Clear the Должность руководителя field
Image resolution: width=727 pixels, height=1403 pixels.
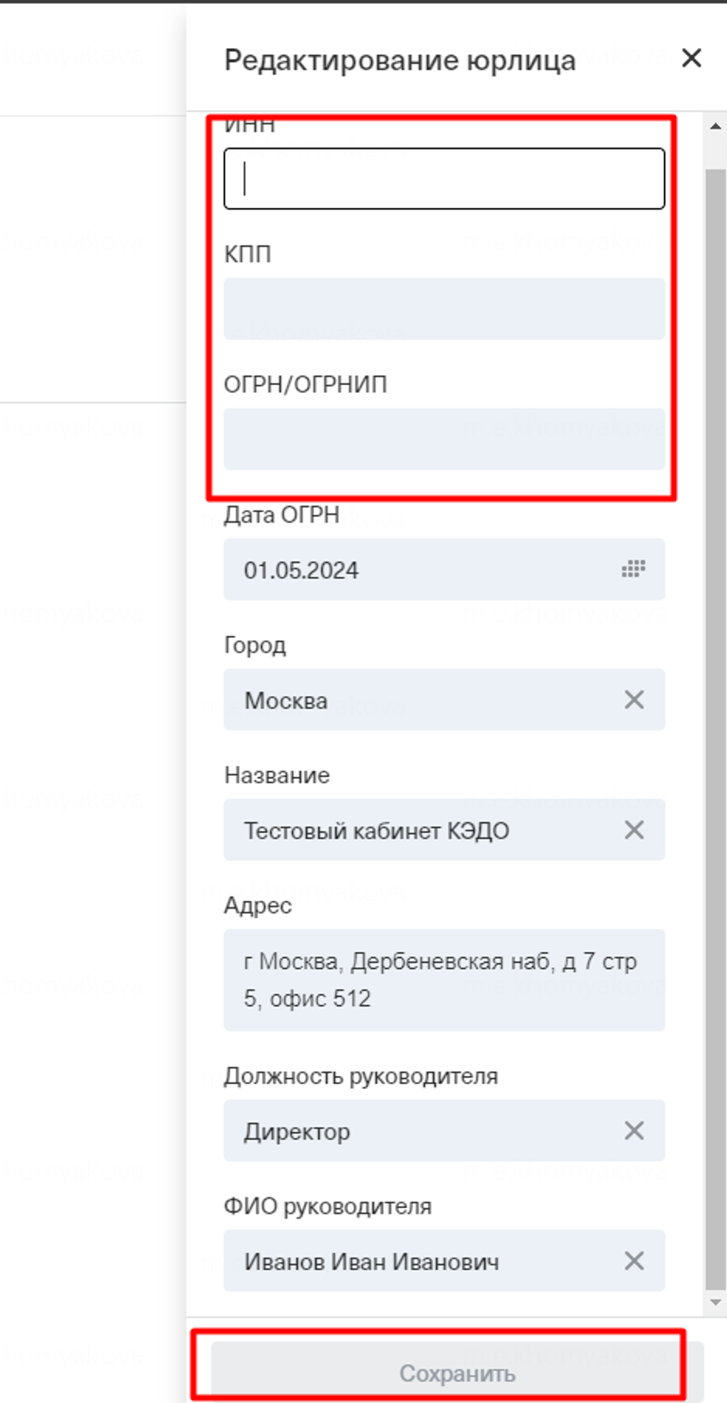coord(634,1131)
